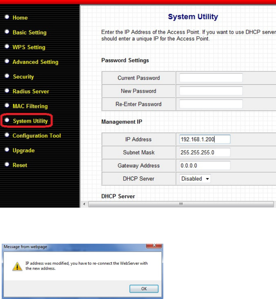276x299 pixels.
Task: Click the bullet icon beside Home
Action: click(7, 17)
